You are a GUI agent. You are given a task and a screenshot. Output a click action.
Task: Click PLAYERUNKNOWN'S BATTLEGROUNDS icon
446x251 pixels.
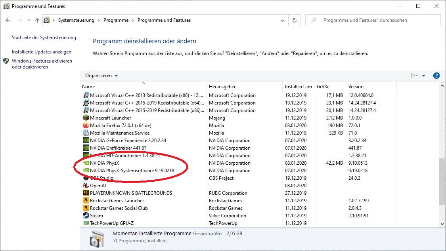[86, 193]
